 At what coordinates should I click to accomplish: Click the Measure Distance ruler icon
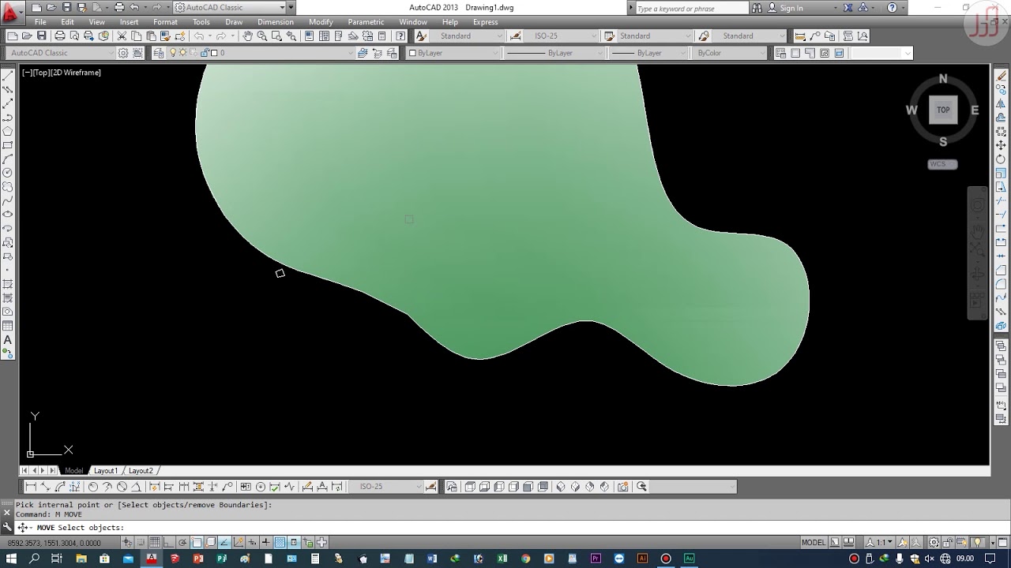(x=799, y=35)
